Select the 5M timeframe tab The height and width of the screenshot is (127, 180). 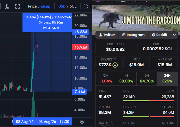pos(106,79)
